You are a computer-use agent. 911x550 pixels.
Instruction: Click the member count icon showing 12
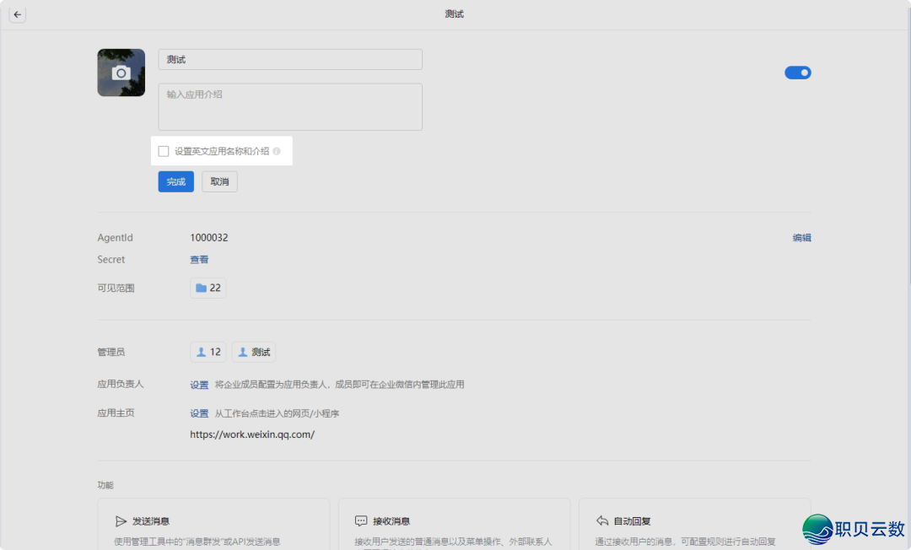click(x=202, y=352)
